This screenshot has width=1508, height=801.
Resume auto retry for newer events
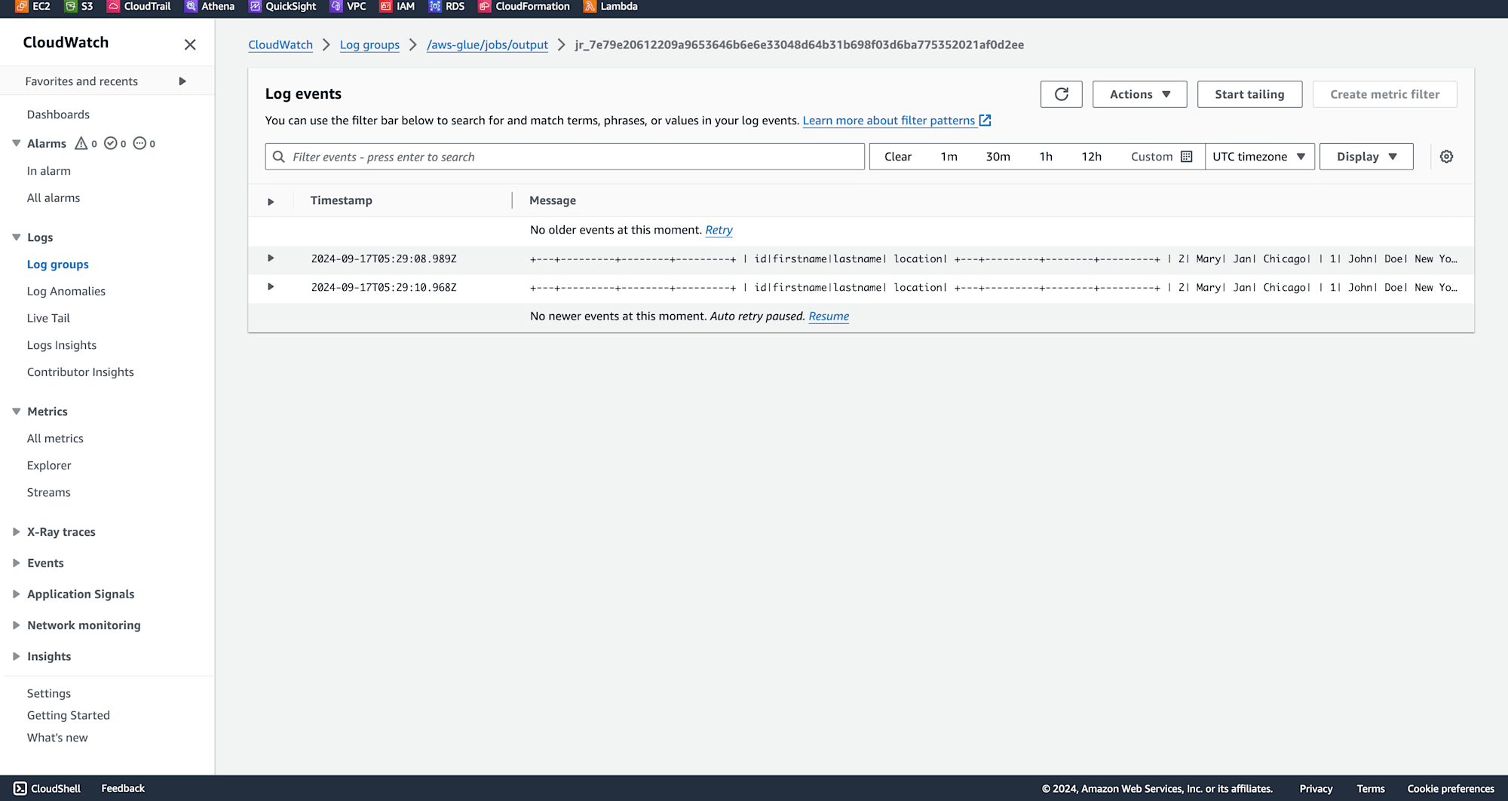(829, 316)
